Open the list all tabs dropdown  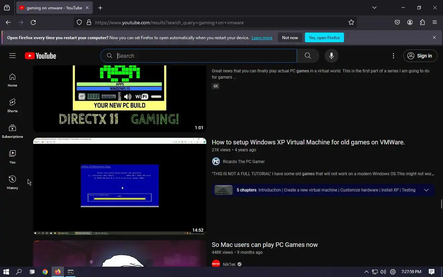[374, 8]
